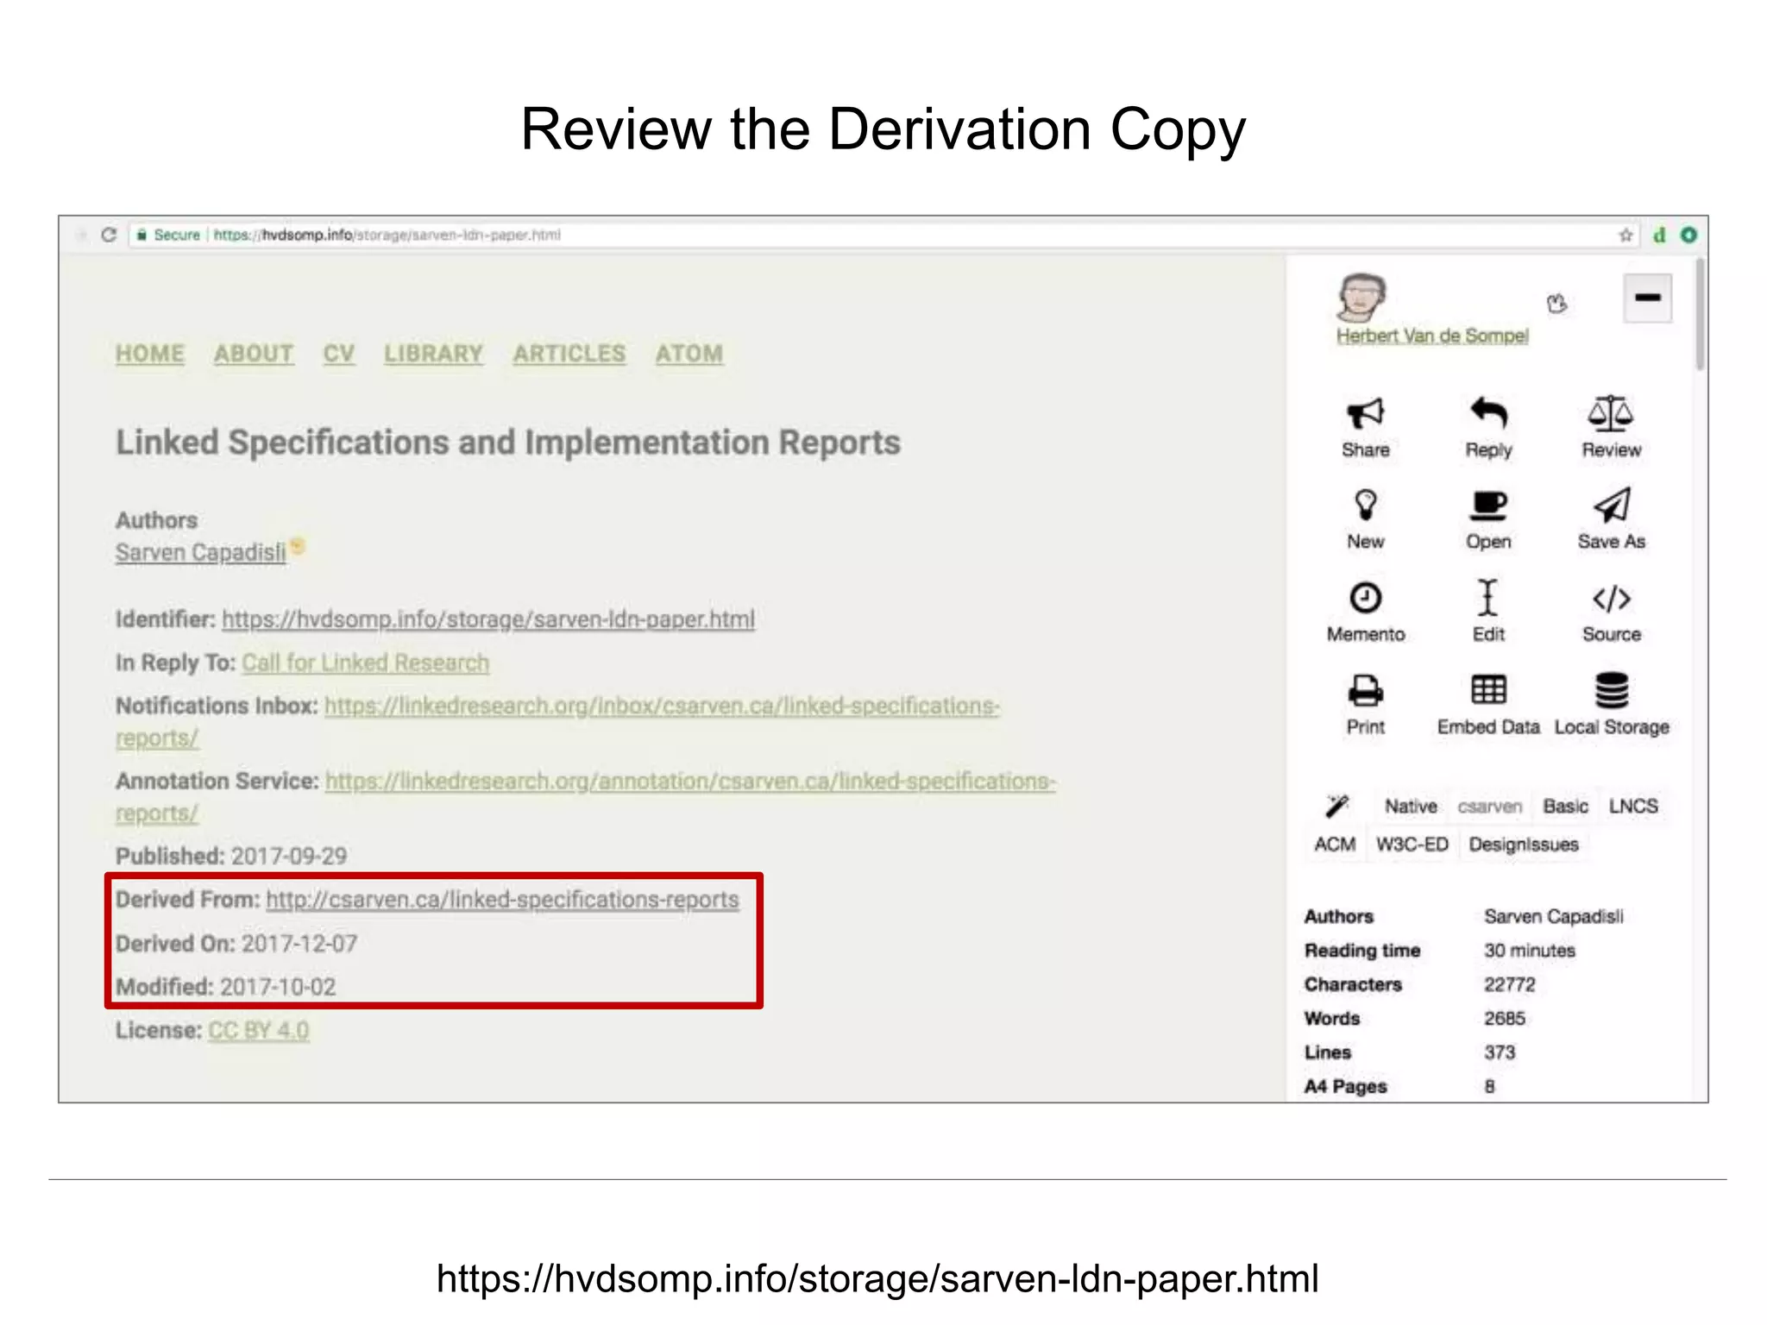This screenshot has height=1325, width=1767.
Task: Click the green circle extension icon
Action: [1688, 235]
